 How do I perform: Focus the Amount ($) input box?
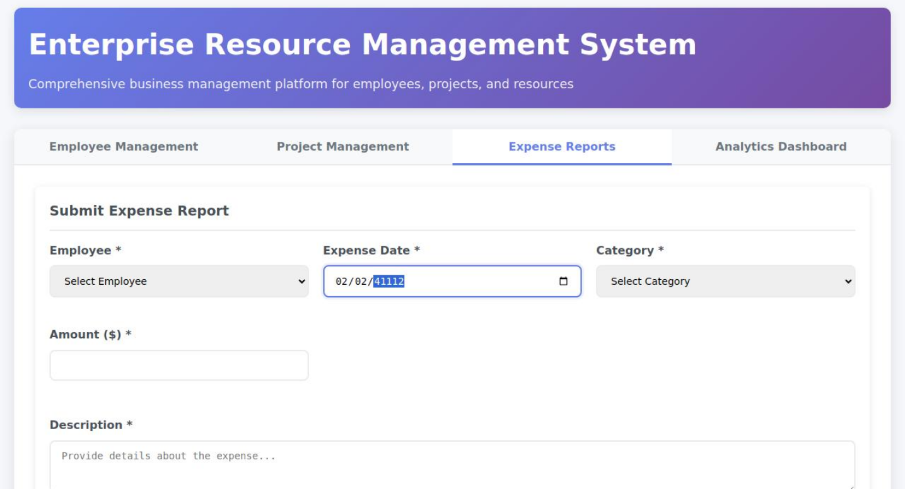pos(179,365)
